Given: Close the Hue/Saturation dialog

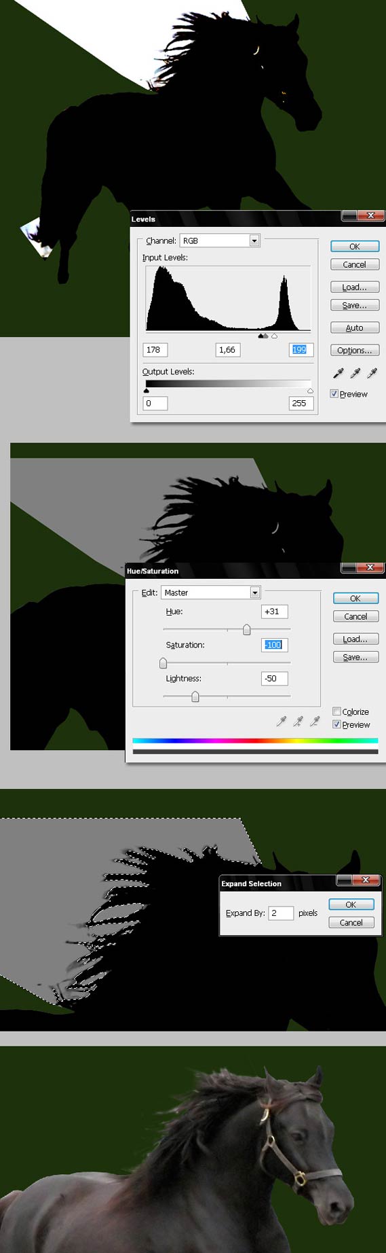Looking at the screenshot, I should point(370,567).
